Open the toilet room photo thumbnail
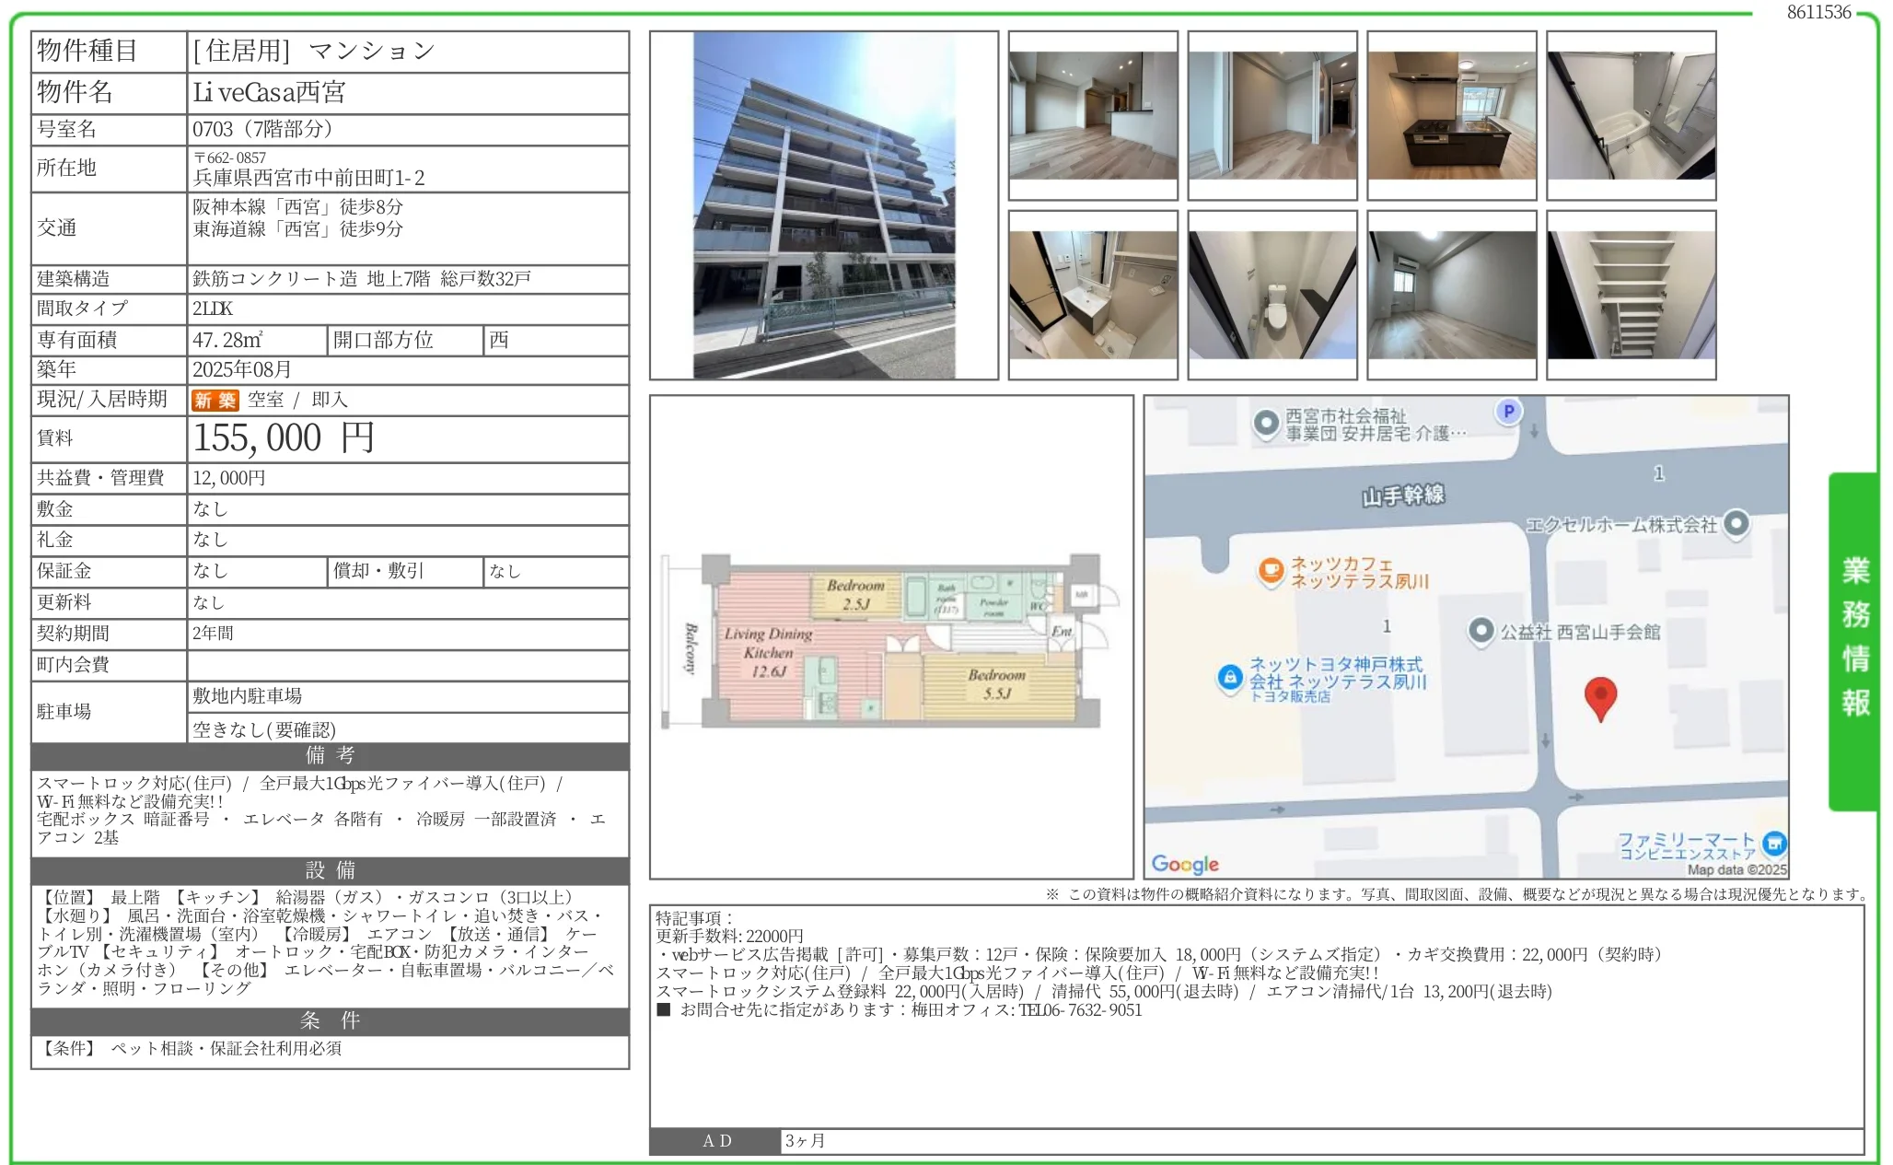The width and height of the screenshot is (1893, 1165). pos(1272,295)
